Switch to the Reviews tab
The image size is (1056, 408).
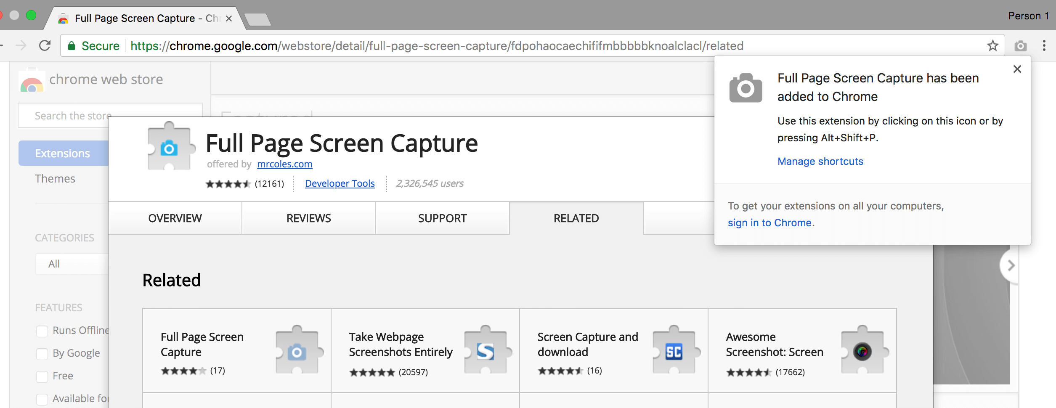[x=309, y=218]
